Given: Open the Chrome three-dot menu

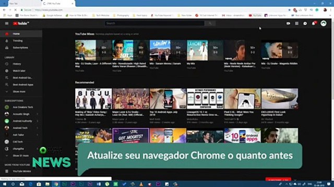Looking at the screenshot, I should (x=331, y=10).
